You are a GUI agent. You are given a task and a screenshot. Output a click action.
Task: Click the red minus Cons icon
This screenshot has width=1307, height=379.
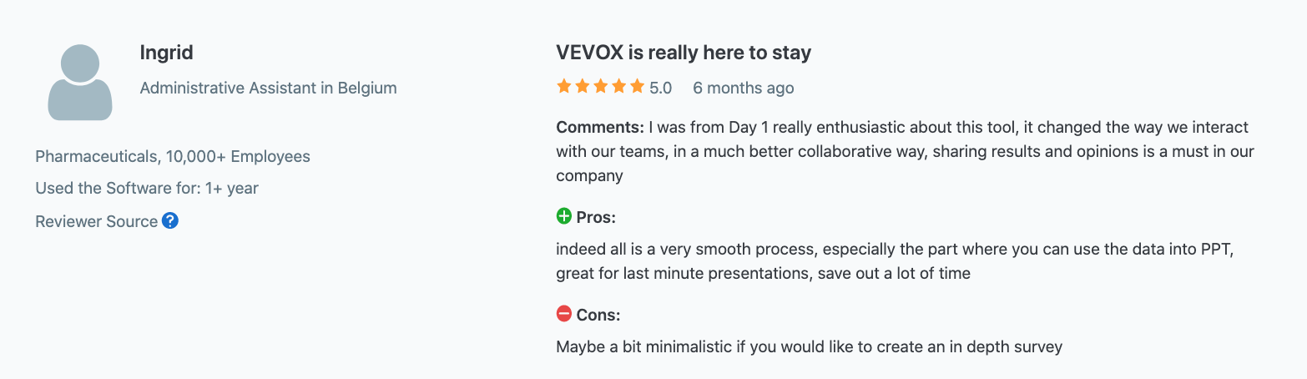click(x=564, y=315)
